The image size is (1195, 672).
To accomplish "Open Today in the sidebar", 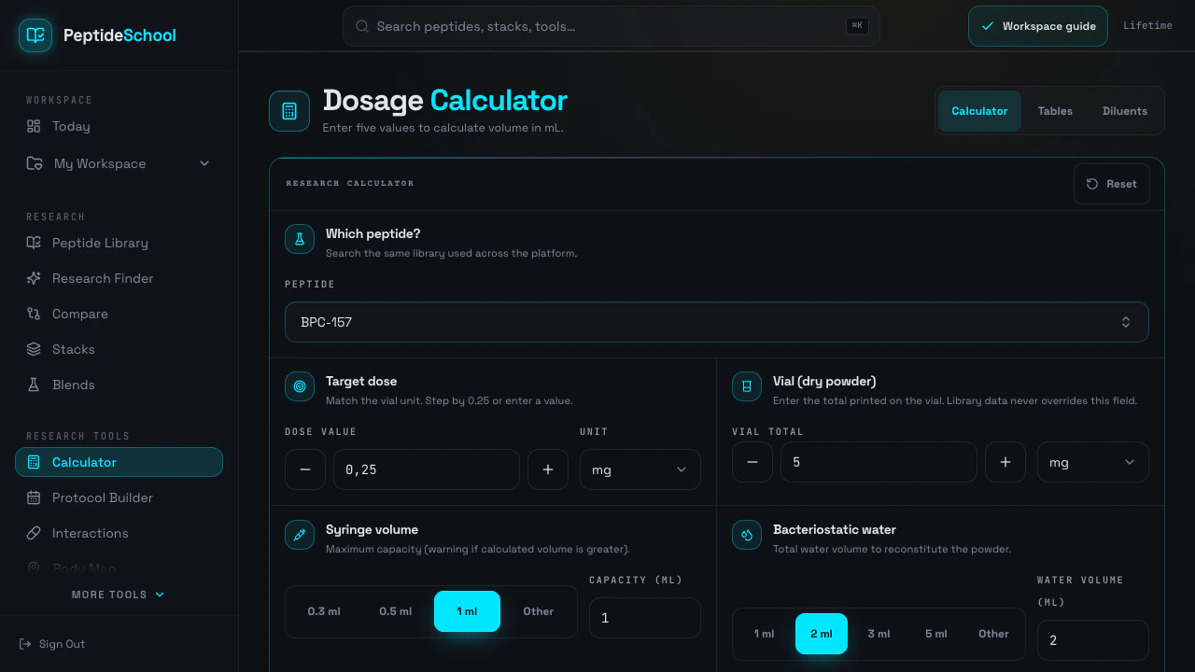I will click(x=119, y=126).
